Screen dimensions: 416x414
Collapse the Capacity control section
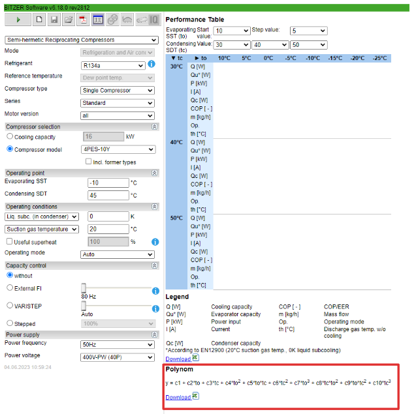tap(154, 265)
